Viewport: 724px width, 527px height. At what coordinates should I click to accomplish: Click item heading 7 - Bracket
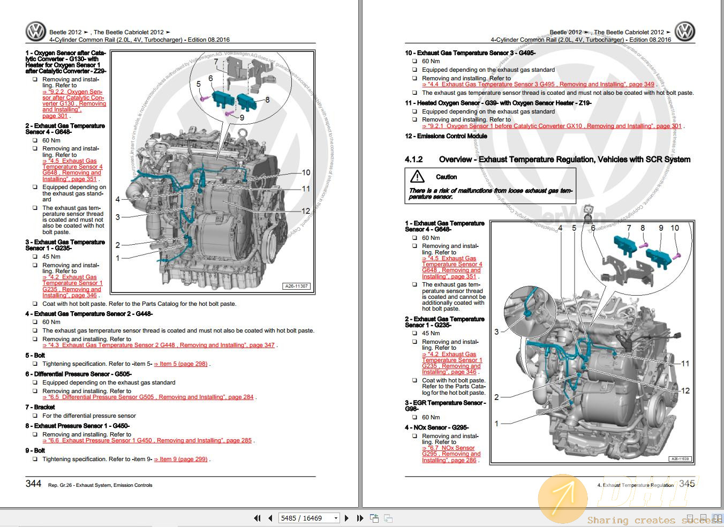(40, 407)
